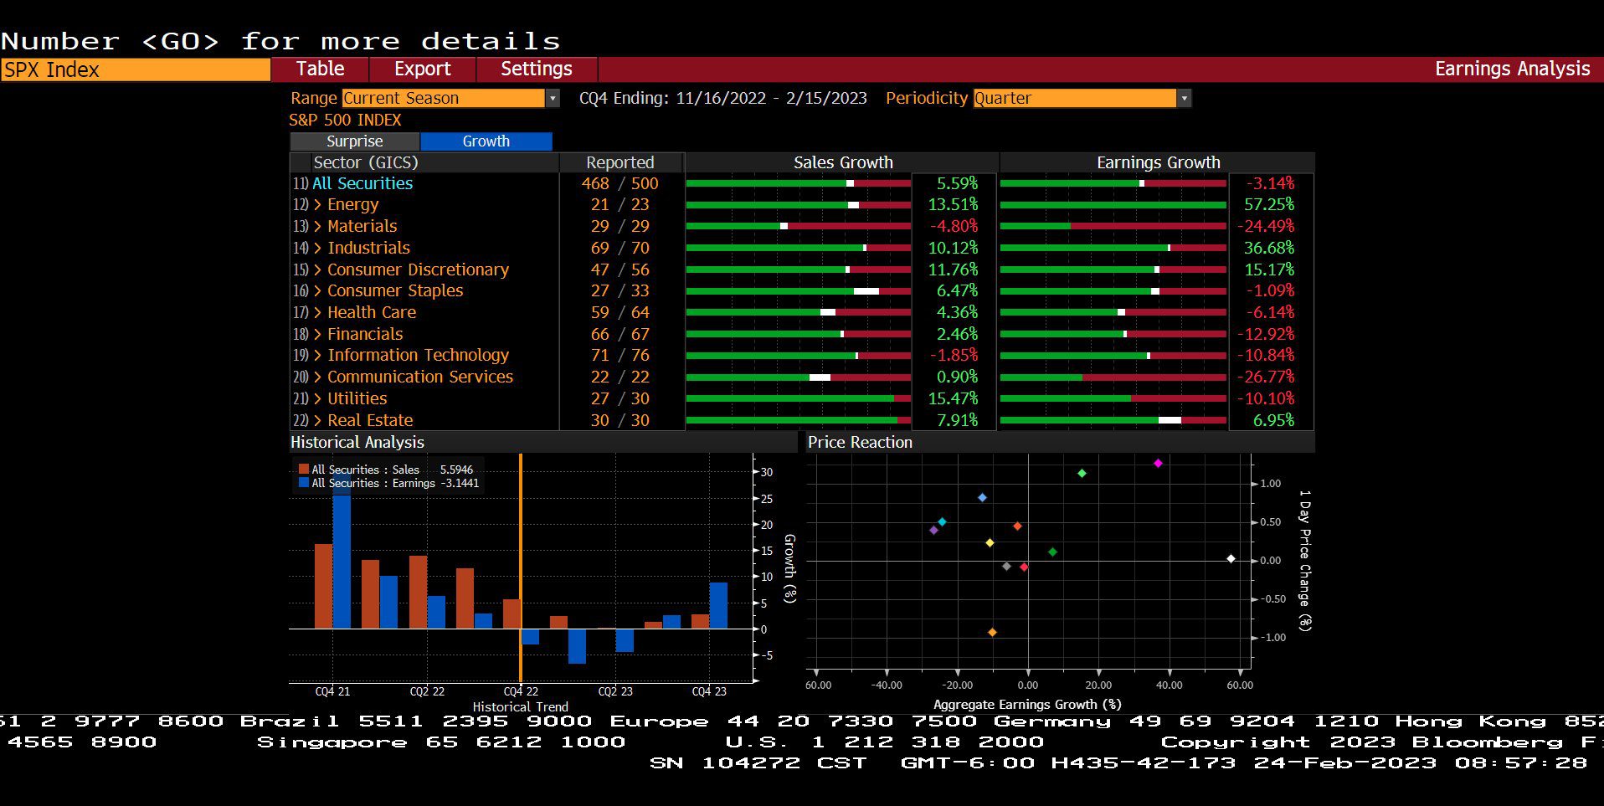Click the dark green diamond near 0.00

point(1052,552)
